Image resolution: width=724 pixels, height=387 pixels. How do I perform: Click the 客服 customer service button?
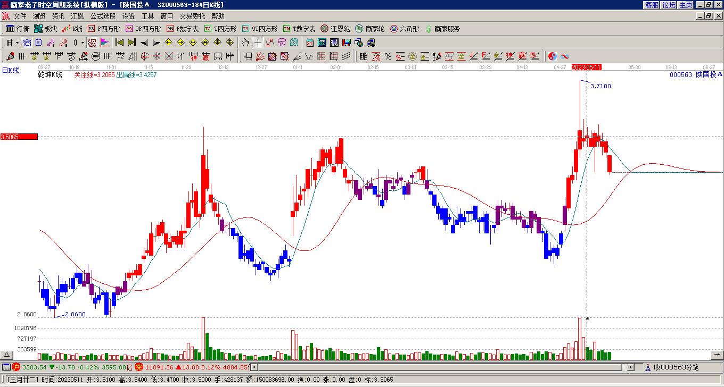click(x=652, y=5)
